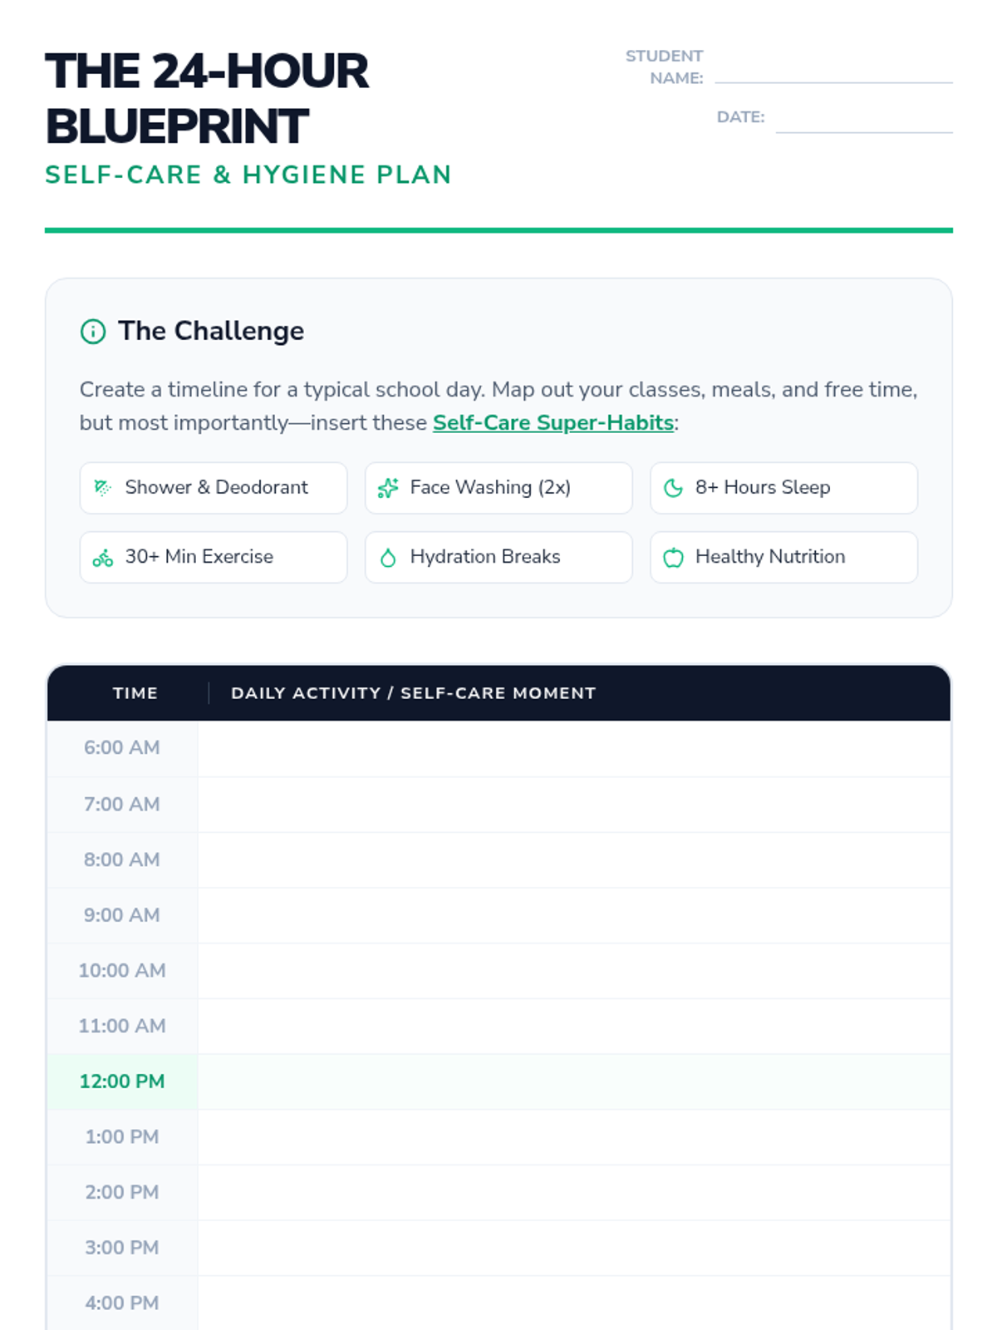This screenshot has width=997, height=1330.
Task: Select the Healthy Nutrition habit chip
Action: (x=783, y=557)
